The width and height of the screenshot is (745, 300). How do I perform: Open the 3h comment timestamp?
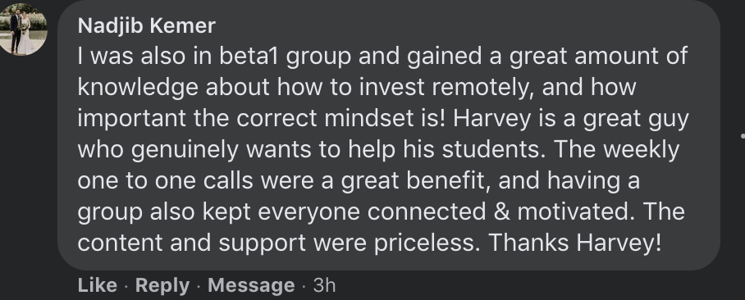325,285
